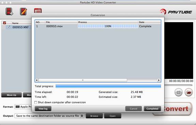Click the NO. column header
This screenshot has height=125, width=196.
pyautogui.click(x=40, y=22)
